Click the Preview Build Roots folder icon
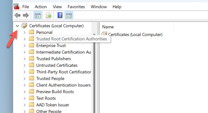The image size is (208, 113). click(32, 91)
